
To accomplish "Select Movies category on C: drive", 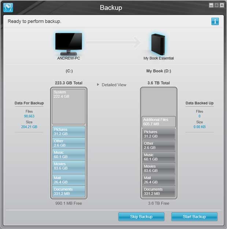I will pyautogui.click(x=68, y=166).
